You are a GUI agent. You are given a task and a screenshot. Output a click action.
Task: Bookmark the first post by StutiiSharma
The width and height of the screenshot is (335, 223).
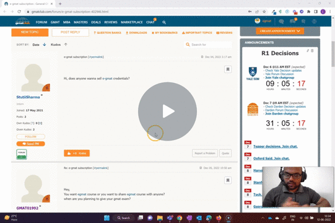tap(228, 69)
